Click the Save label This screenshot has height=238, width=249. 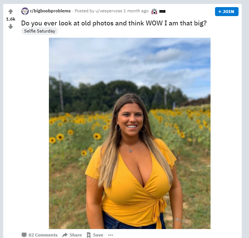[x=98, y=235]
